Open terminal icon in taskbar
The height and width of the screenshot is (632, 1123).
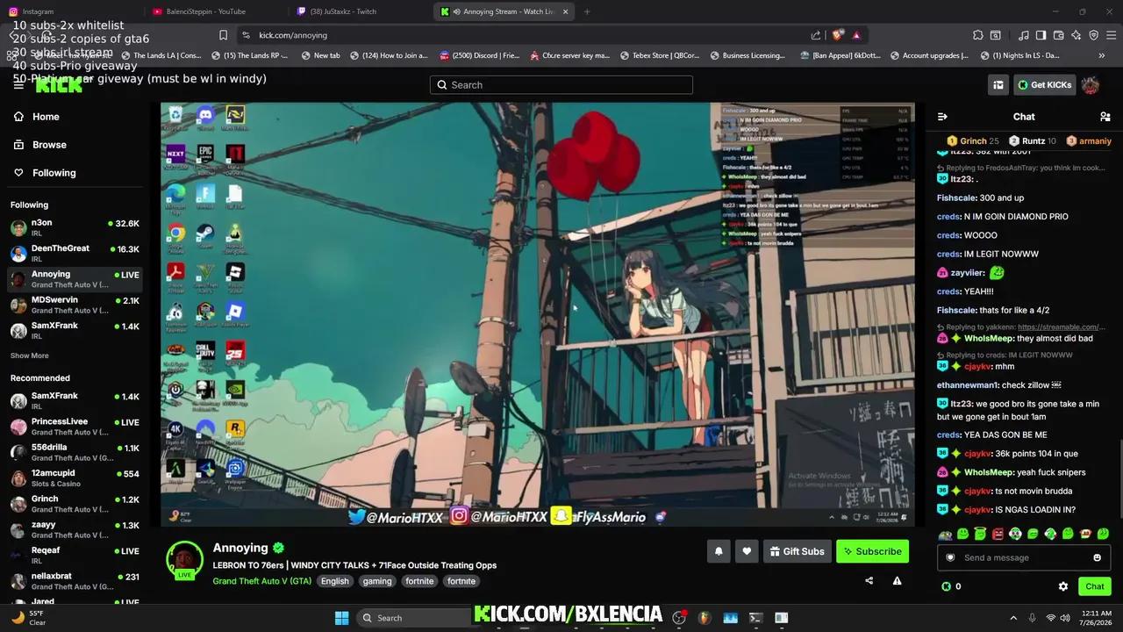(755, 618)
